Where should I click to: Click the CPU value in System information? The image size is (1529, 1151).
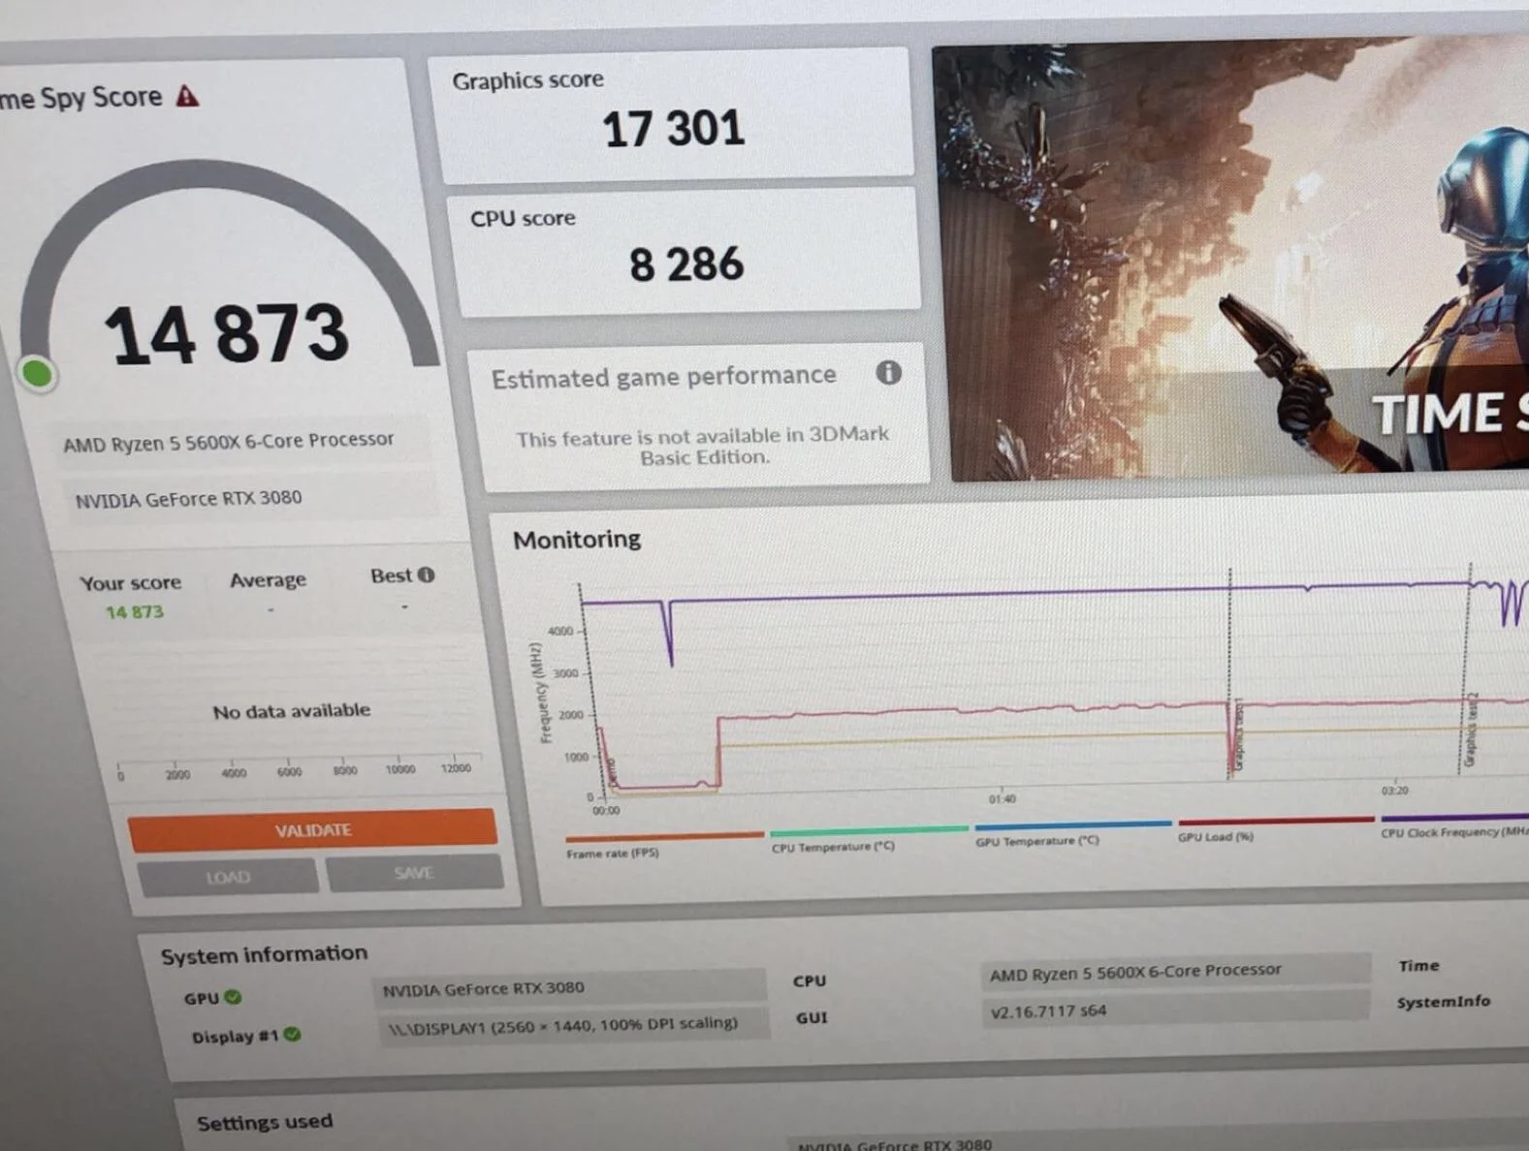[1175, 971]
